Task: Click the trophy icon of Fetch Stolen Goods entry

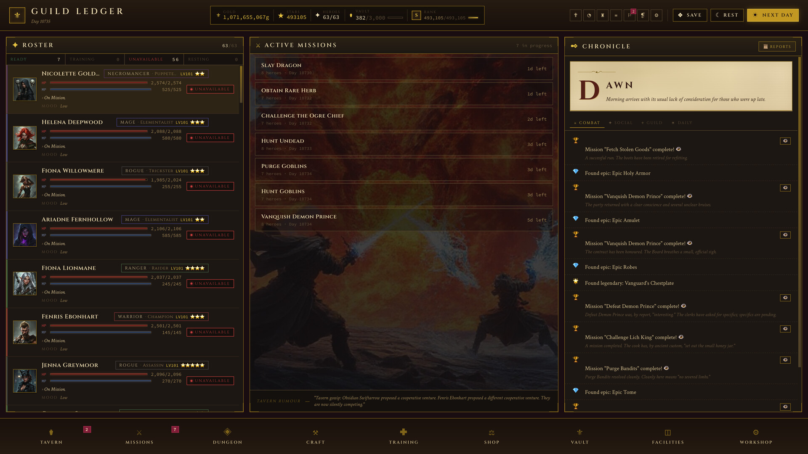Action: [x=576, y=140]
